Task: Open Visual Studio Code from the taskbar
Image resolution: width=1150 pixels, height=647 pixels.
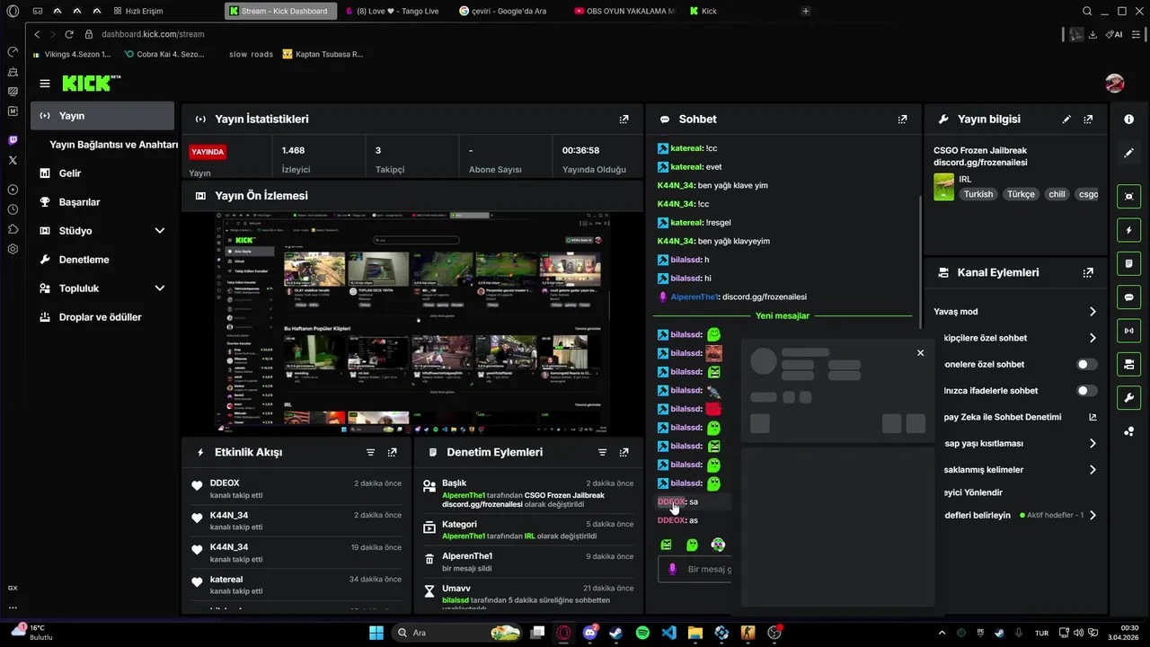Action: [x=668, y=633]
